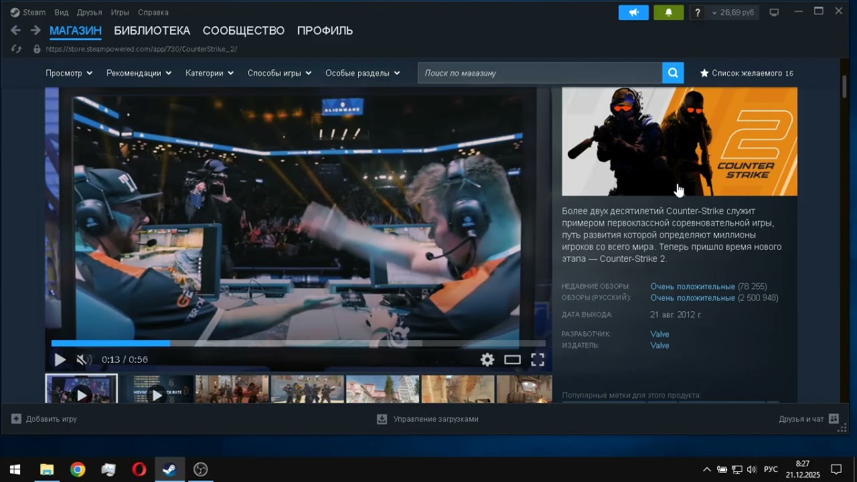Viewport: 857px width, 482px height.
Task: Expand the Рекомендации dropdown
Action: 139,73
